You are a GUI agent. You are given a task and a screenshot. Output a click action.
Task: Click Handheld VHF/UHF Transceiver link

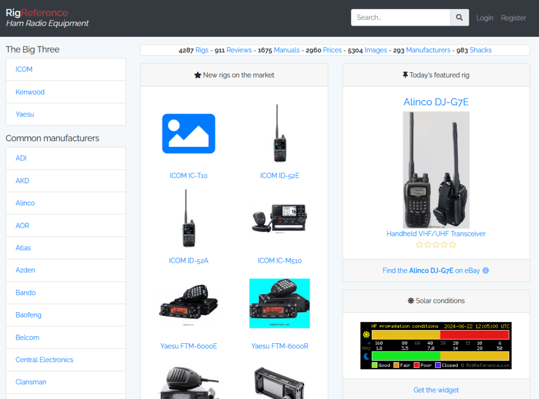436,234
